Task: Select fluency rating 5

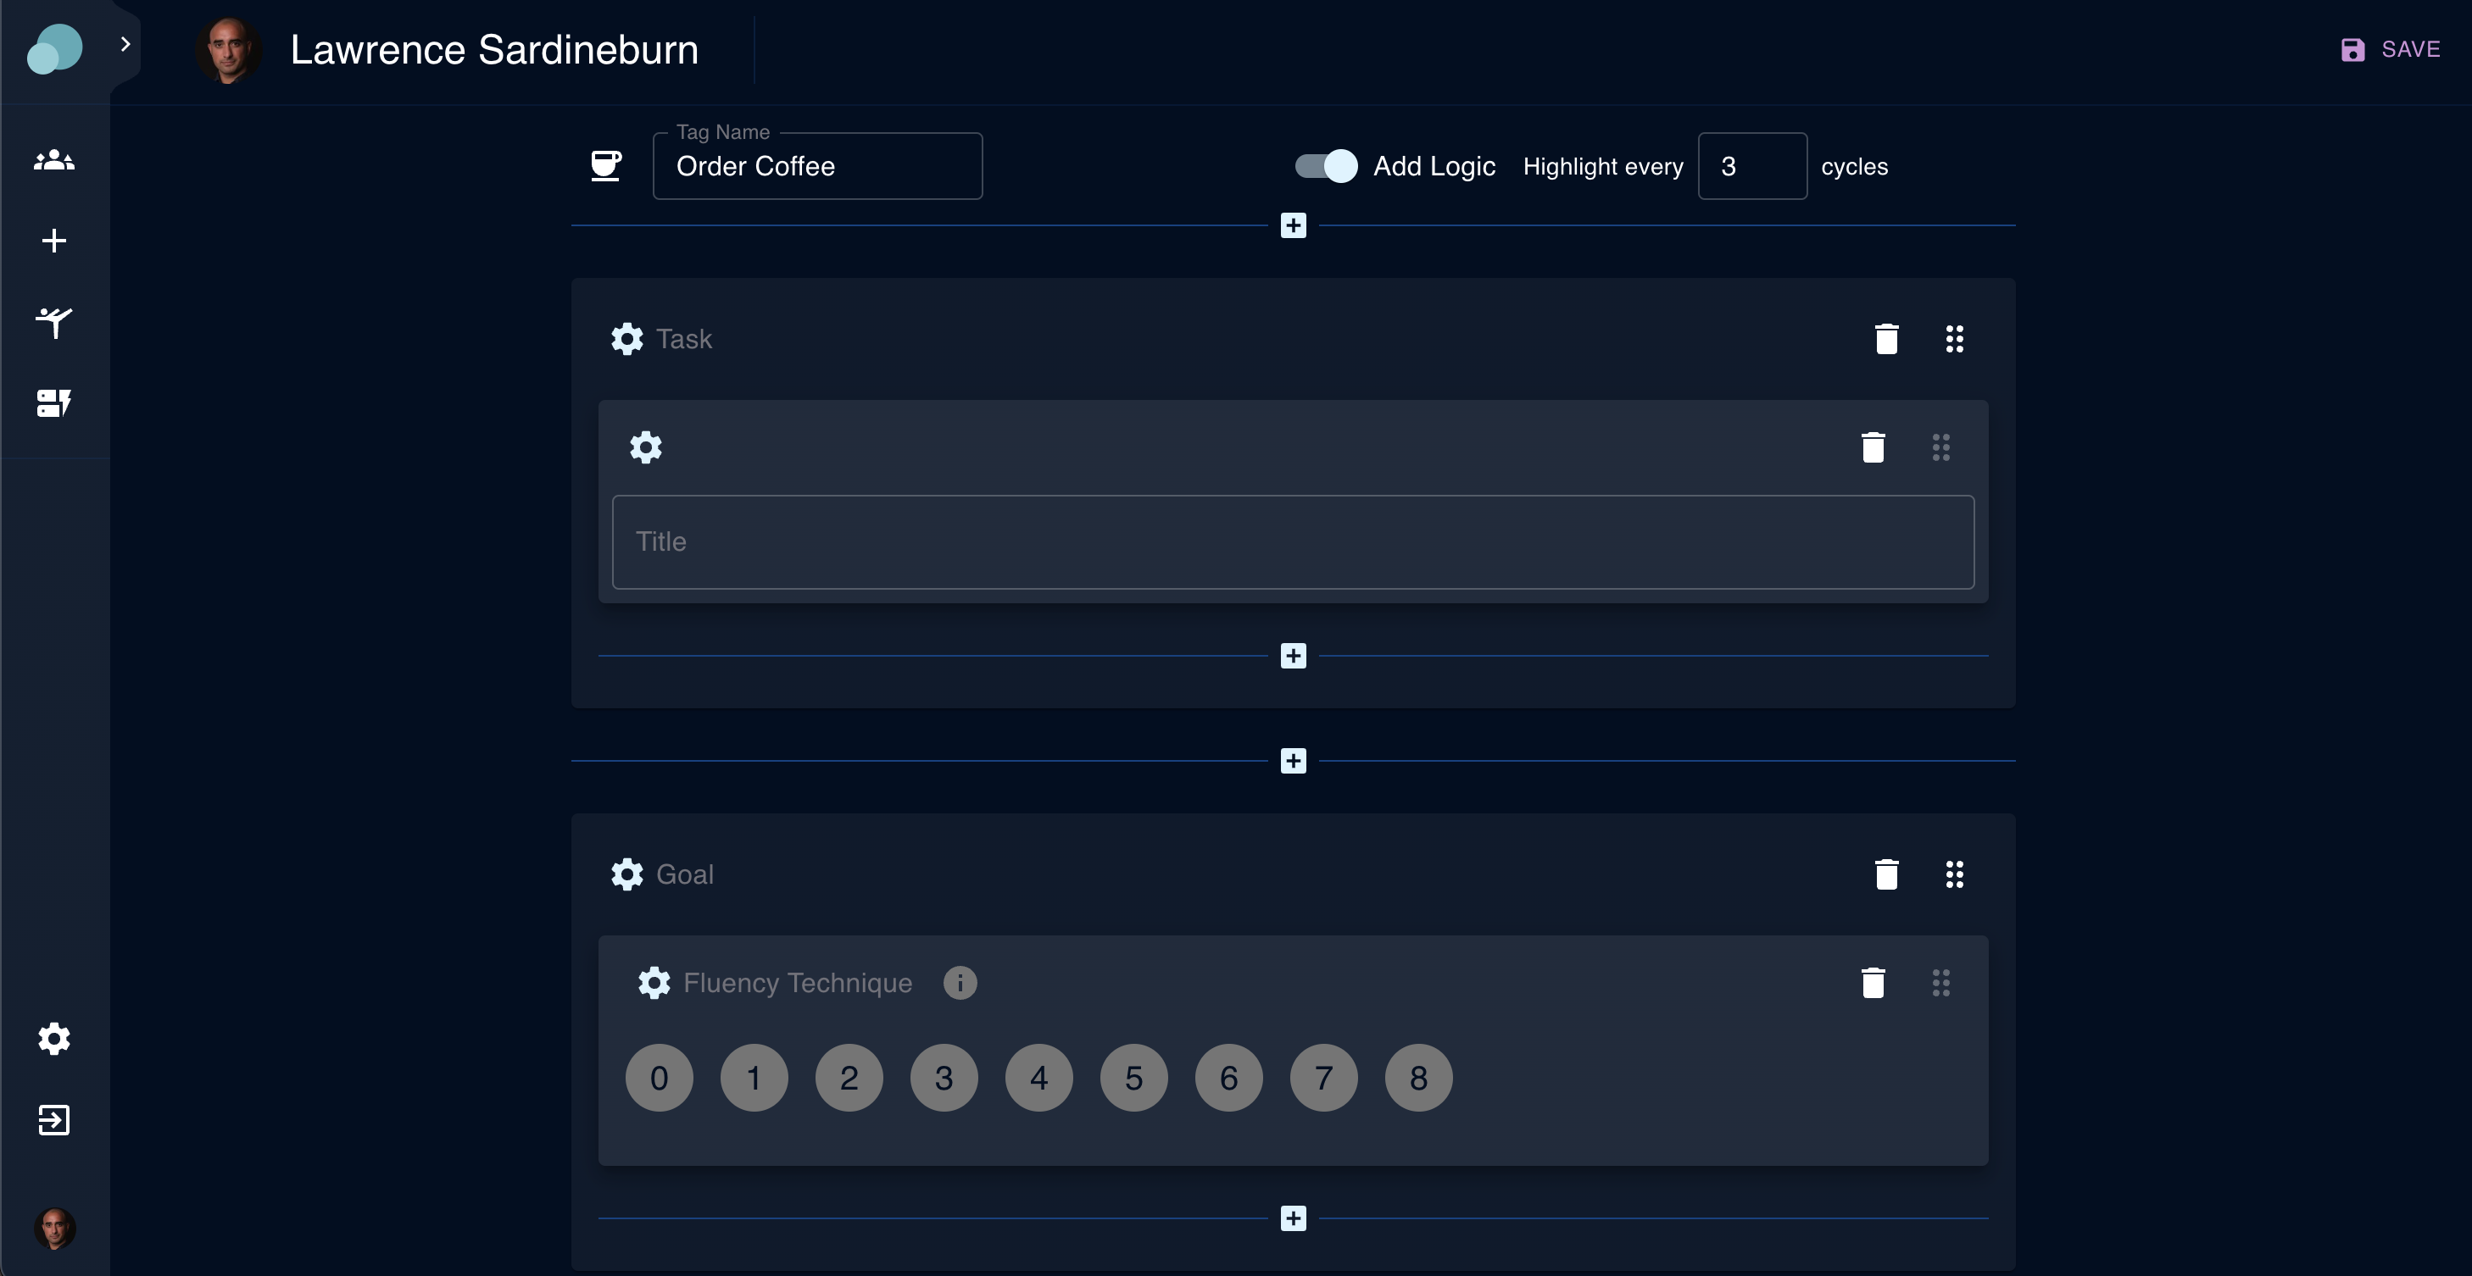Action: (1133, 1078)
